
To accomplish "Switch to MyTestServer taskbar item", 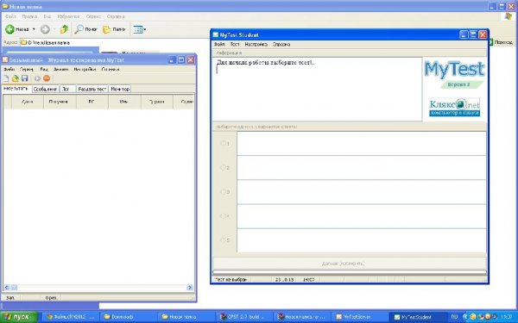I will [x=360, y=317].
